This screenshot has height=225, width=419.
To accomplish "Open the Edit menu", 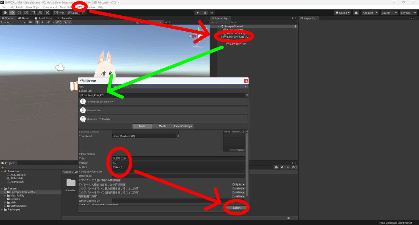I will (11, 7).
